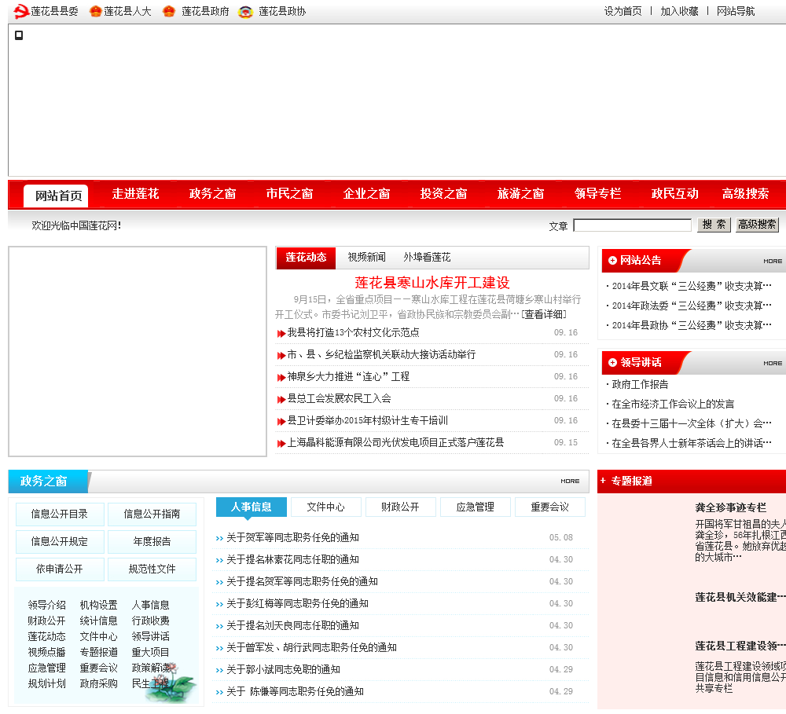Open the 莲花县人大 link

pos(127,11)
